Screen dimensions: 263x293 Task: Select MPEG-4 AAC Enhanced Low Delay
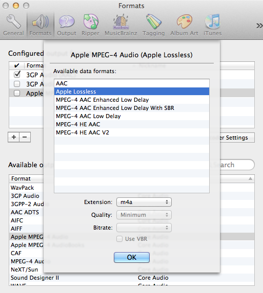pos(132,100)
